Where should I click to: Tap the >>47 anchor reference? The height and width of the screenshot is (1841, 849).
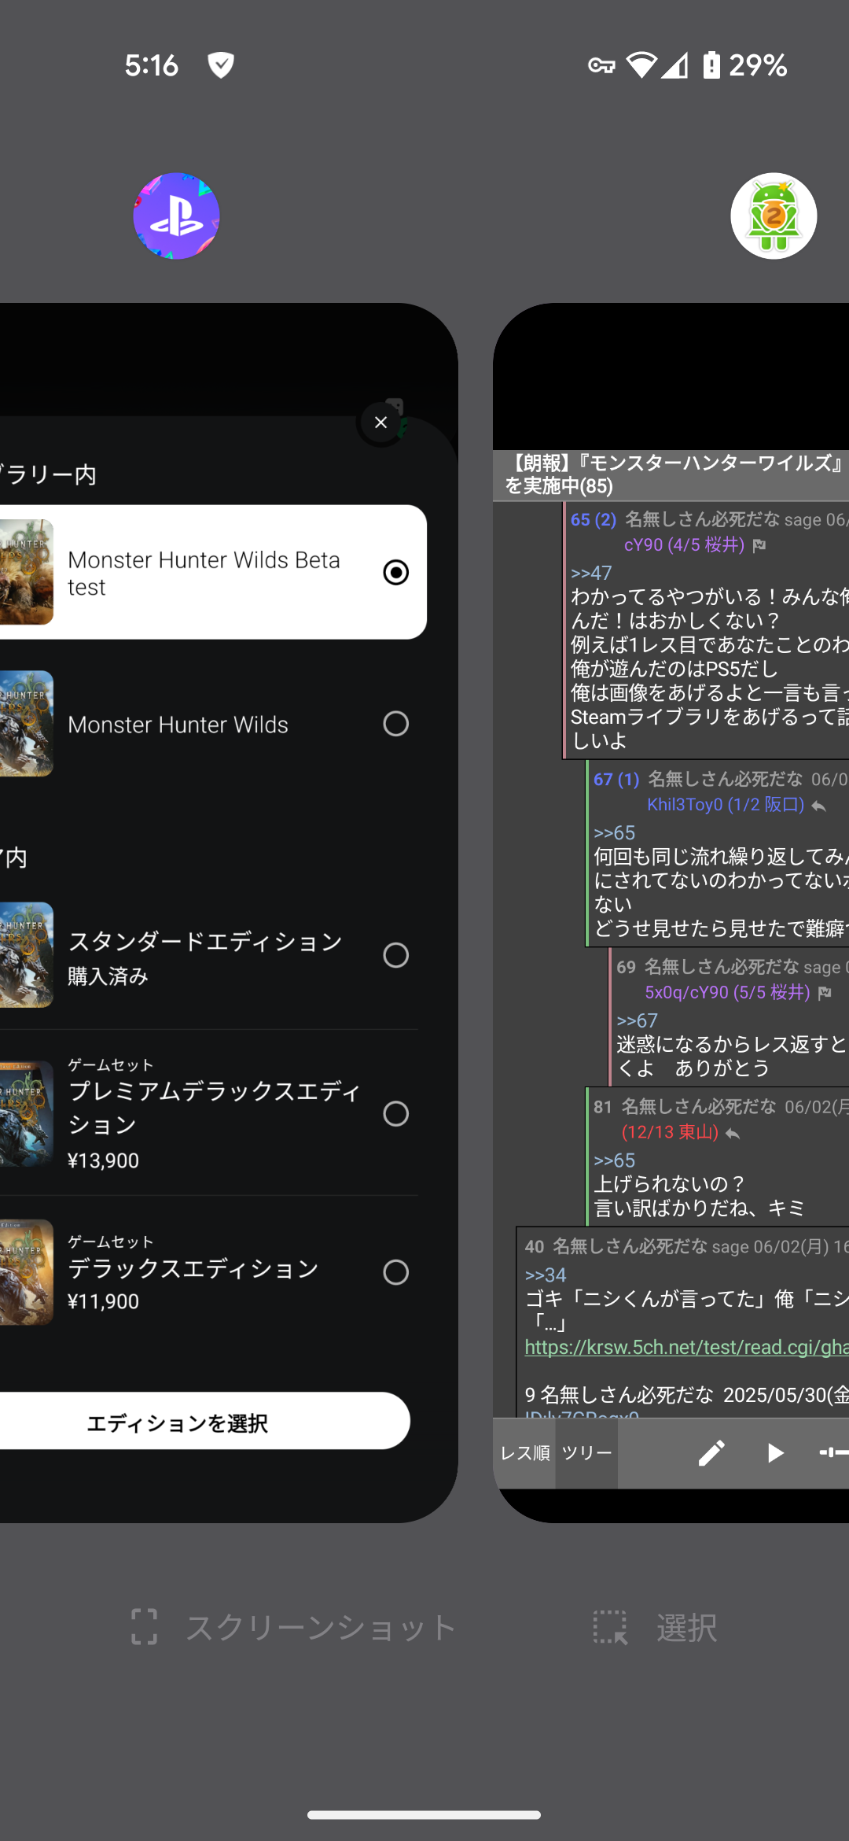(x=591, y=573)
